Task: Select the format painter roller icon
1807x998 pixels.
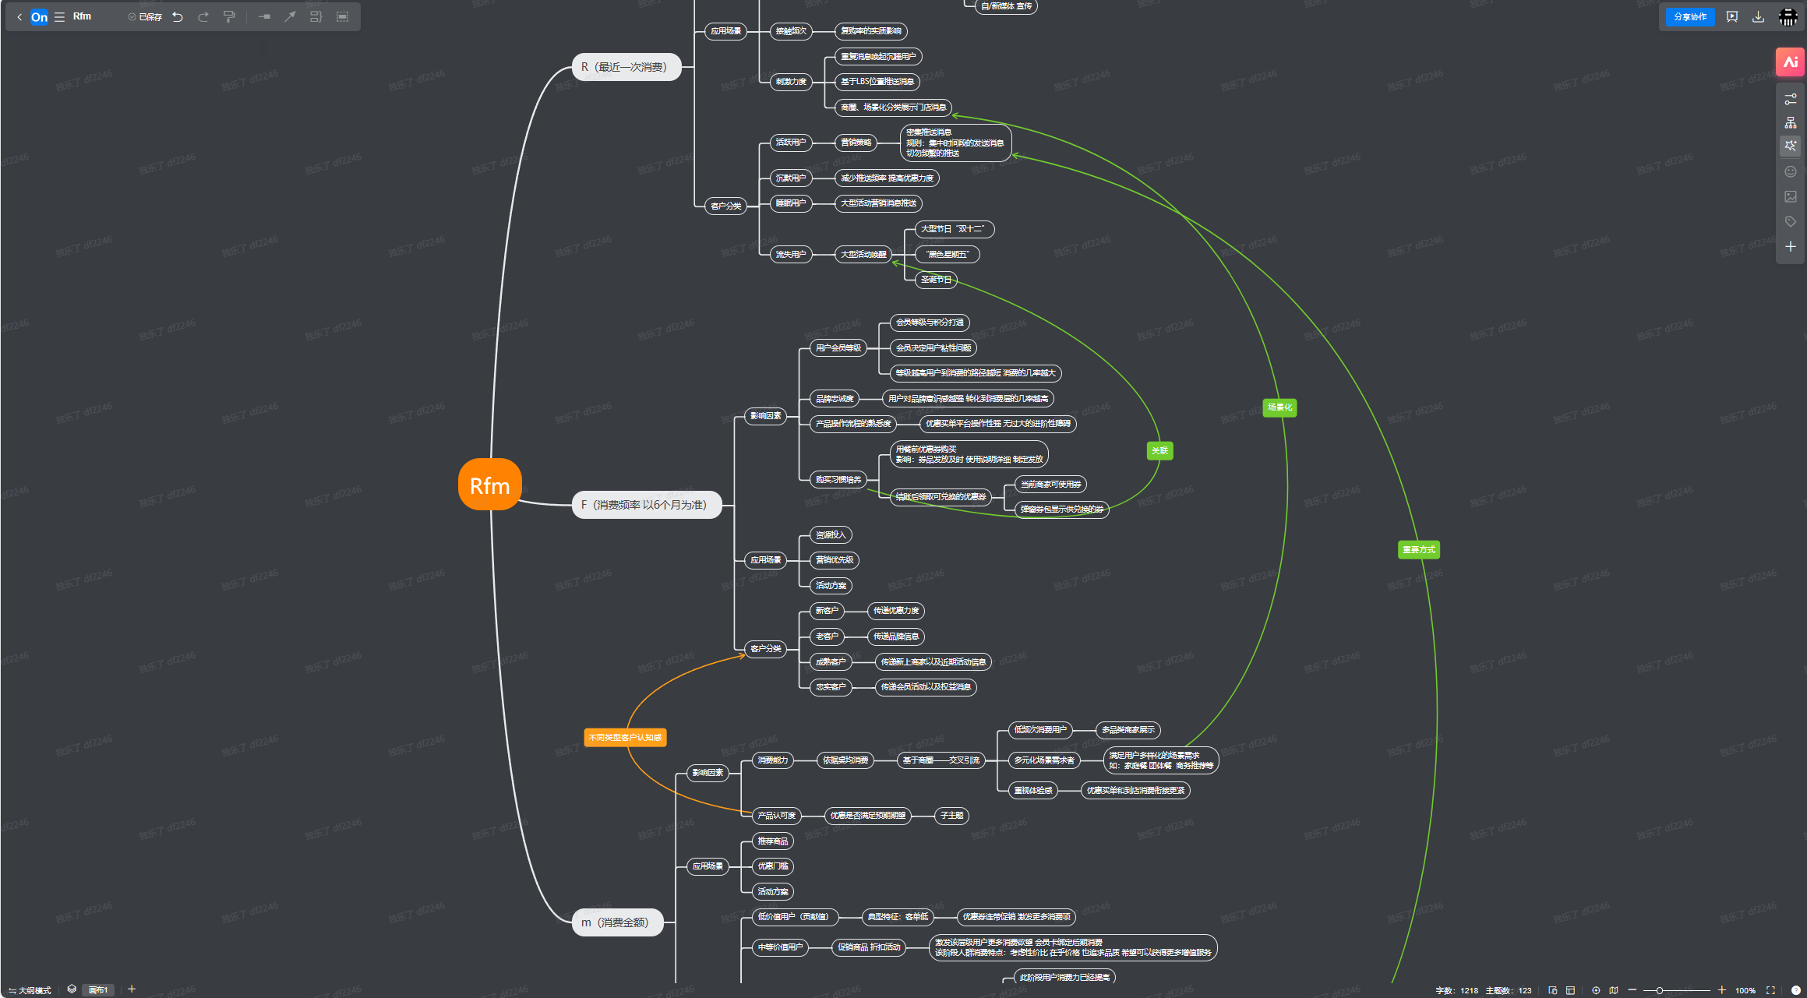Action: point(229,16)
